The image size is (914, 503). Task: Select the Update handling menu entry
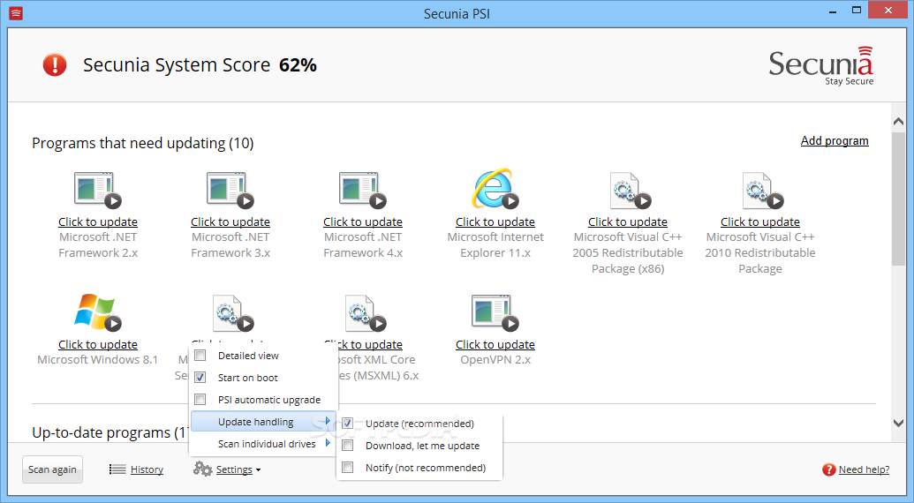pyautogui.click(x=263, y=422)
